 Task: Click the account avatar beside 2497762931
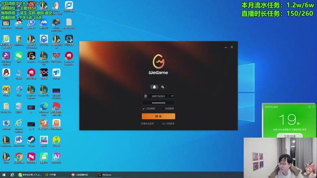(x=145, y=96)
